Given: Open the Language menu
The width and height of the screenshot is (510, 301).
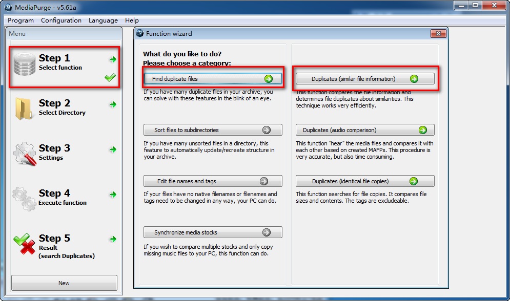Looking at the screenshot, I should point(103,20).
